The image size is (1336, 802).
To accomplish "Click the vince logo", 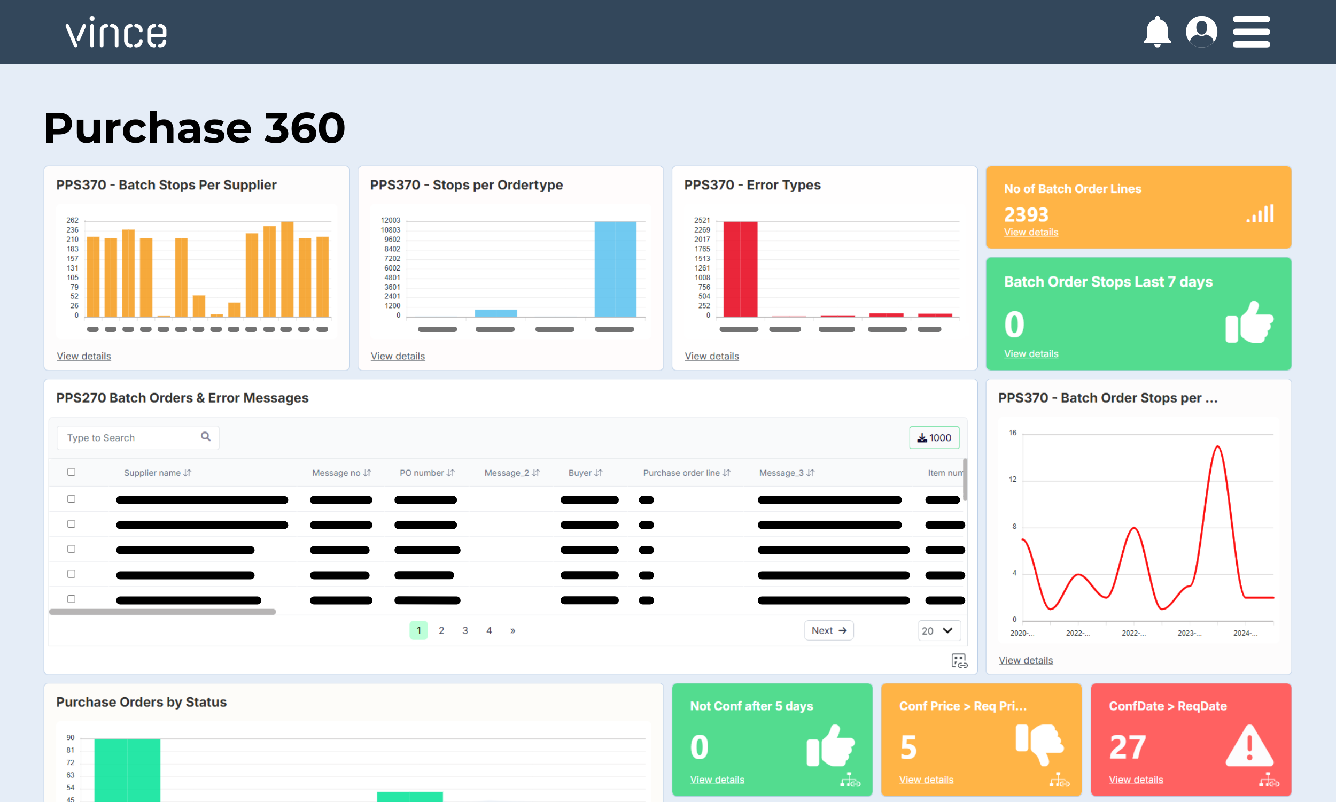I will tap(116, 32).
